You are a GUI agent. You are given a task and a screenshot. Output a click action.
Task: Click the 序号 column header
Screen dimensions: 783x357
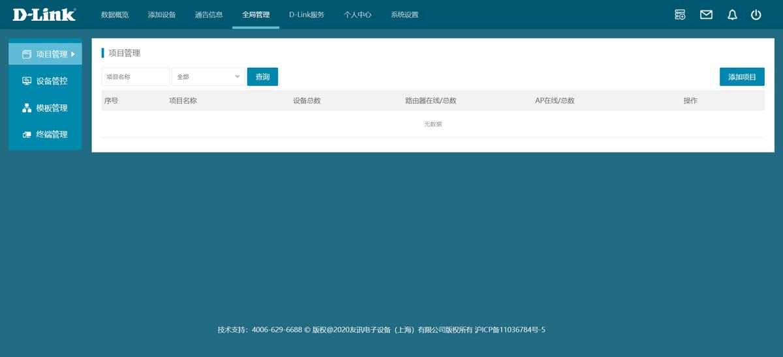tap(111, 101)
